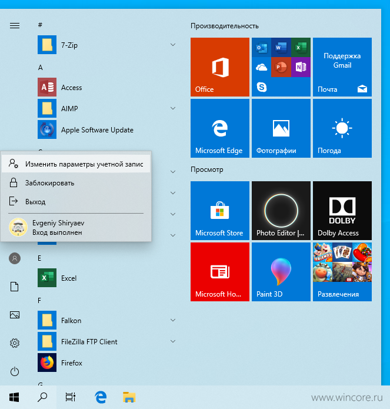The width and height of the screenshot is (390, 409).
Task: Click the A letter header in app list
Action: tap(40, 68)
